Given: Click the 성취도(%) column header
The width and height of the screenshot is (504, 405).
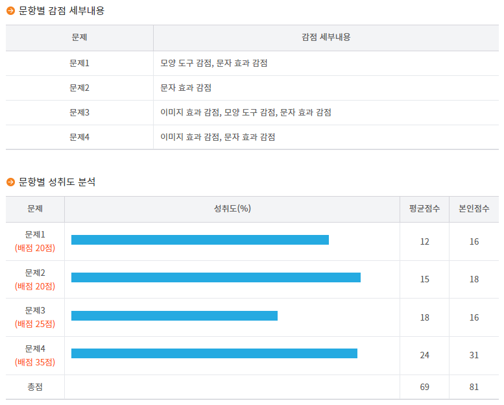Looking at the screenshot, I should [x=232, y=209].
